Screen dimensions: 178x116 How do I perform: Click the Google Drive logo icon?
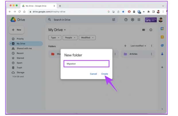click(13, 19)
